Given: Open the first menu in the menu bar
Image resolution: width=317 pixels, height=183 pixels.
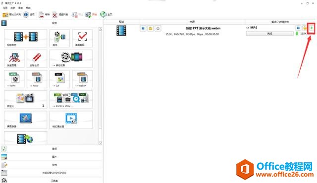Looking at the screenshot, I should point(5,8).
